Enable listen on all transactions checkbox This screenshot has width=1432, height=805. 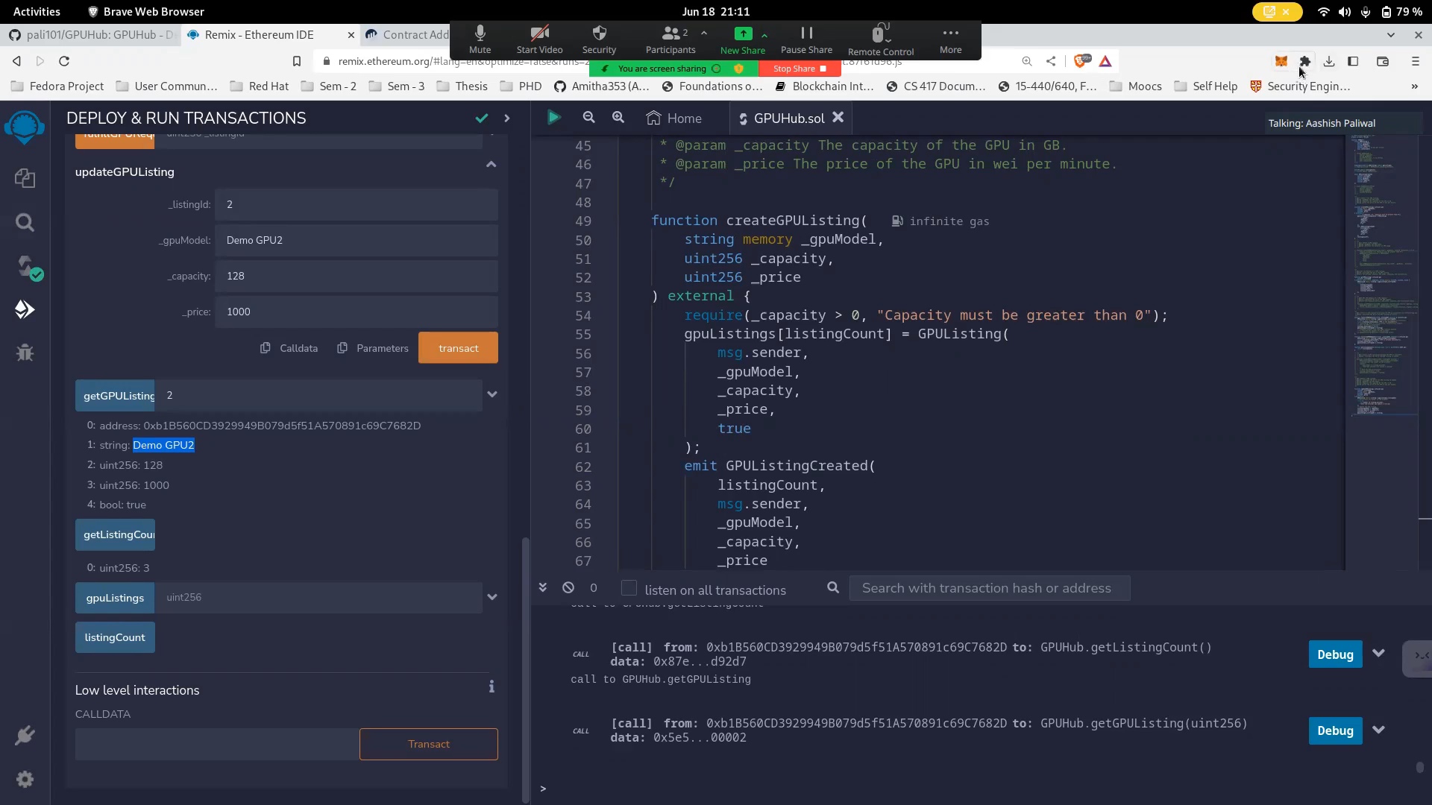tap(629, 588)
